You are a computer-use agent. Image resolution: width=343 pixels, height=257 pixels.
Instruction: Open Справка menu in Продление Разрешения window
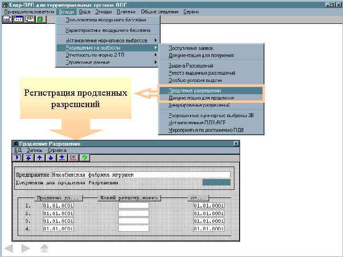point(57,150)
